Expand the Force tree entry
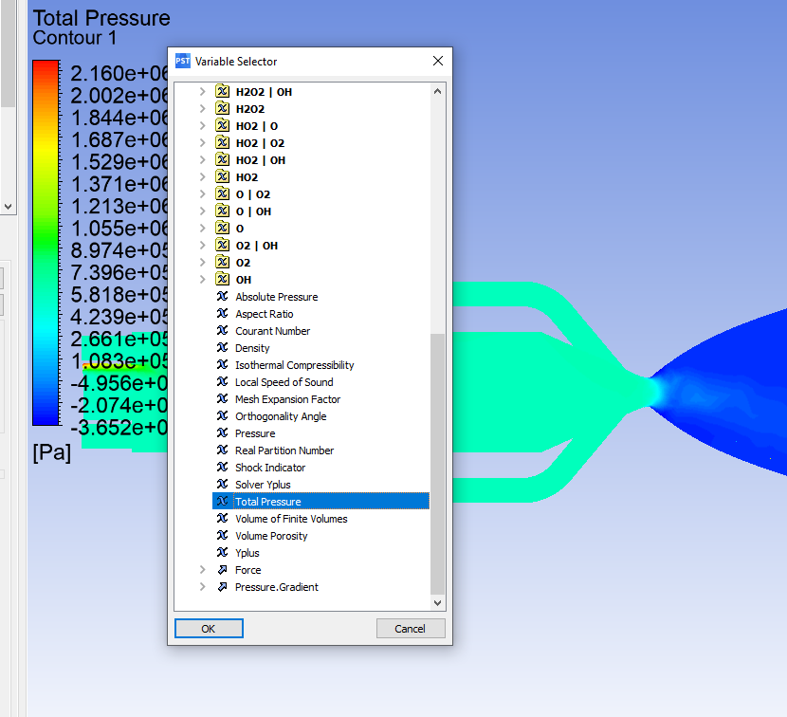787x717 pixels. [x=201, y=570]
